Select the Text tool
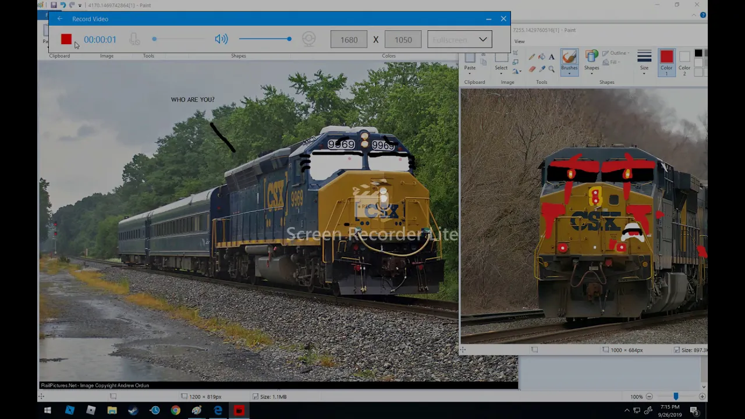Screen dimensions: 745x419 (552, 57)
